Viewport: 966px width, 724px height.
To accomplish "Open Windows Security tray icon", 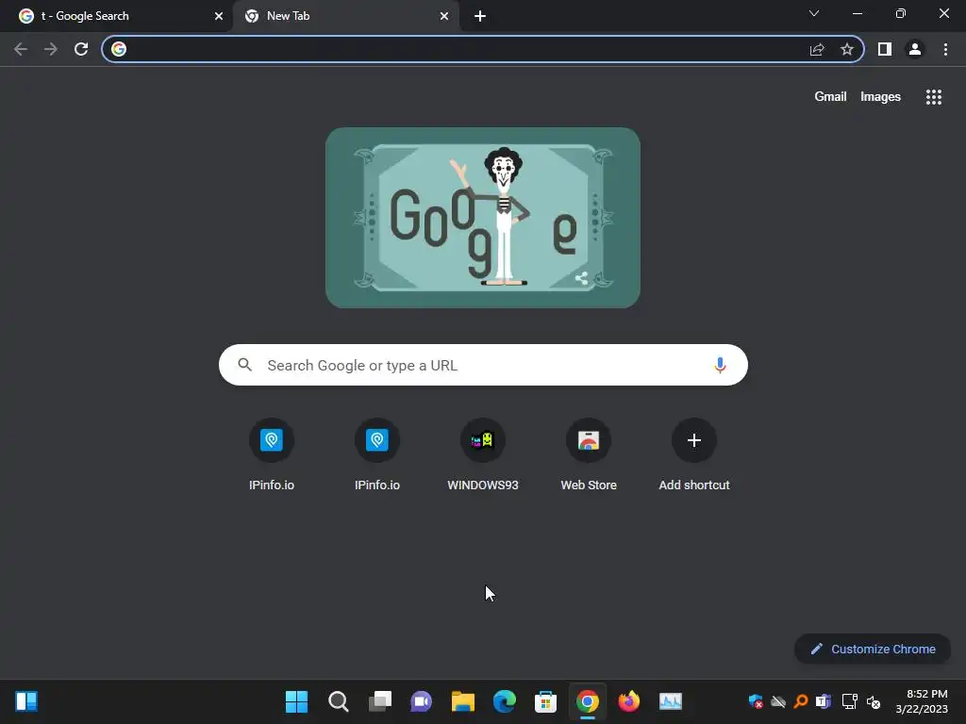I will coord(756,701).
